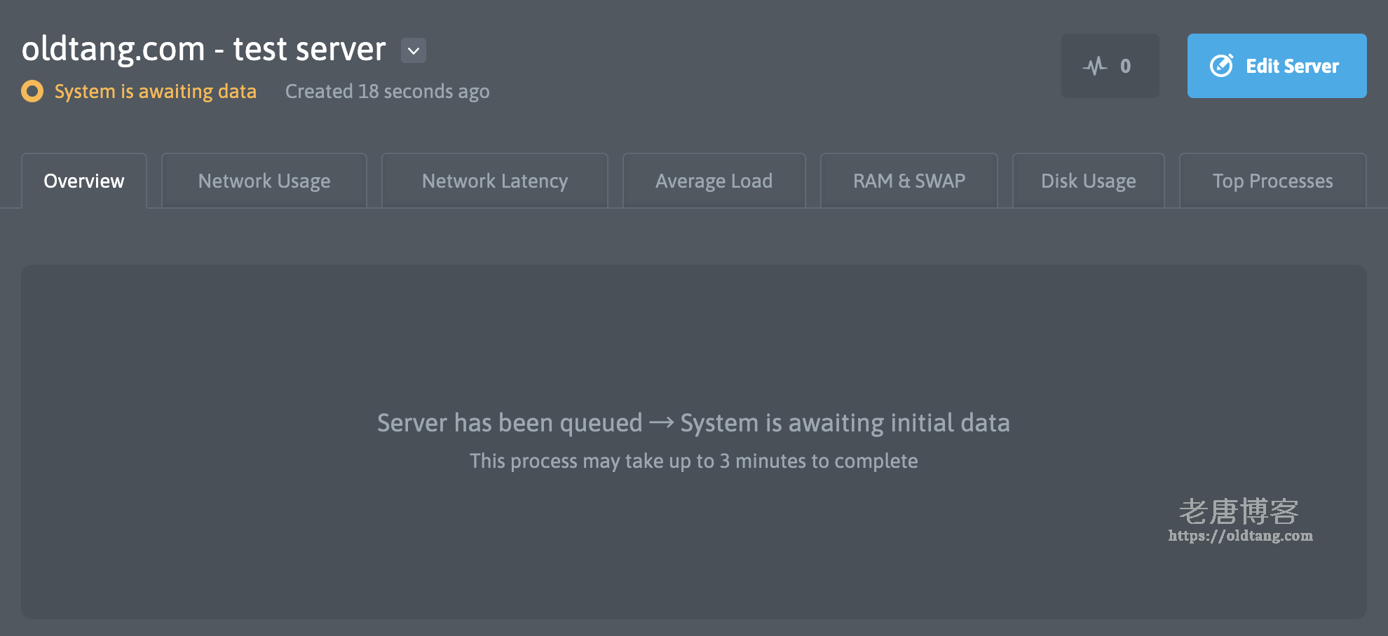Click the oldtang.com - test server title
Screen dimensions: 1388x636
[204, 49]
